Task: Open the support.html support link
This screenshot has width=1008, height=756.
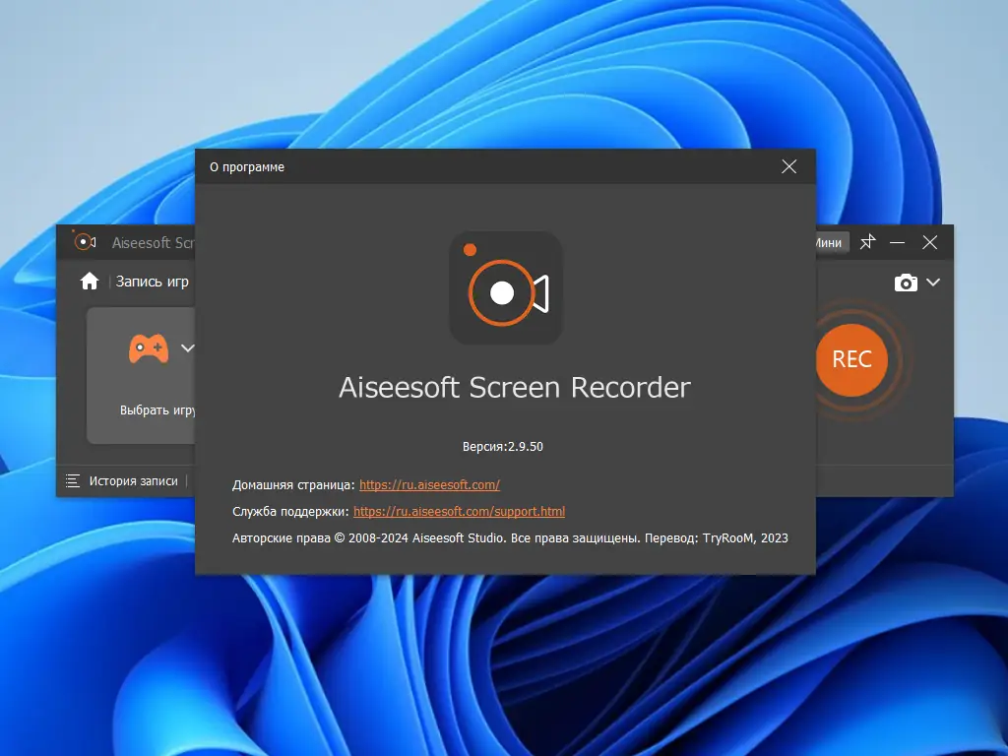Action: click(x=459, y=511)
